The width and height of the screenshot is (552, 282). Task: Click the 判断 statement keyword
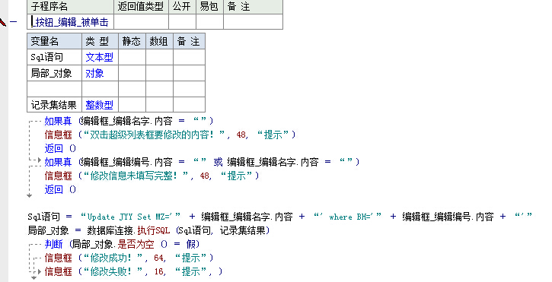(53, 244)
